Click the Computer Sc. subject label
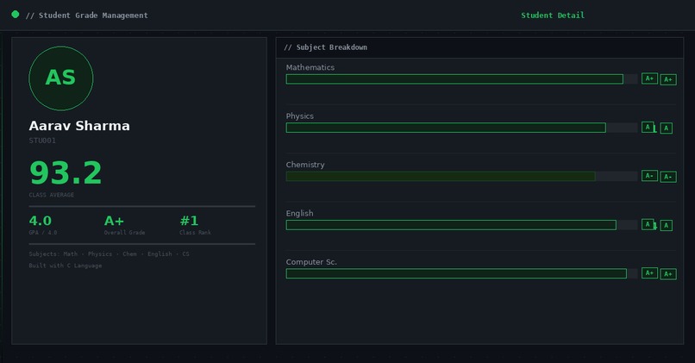This screenshot has height=363, width=695. click(311, 262)
